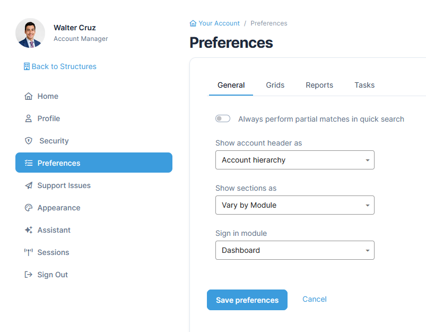Click the building icon beside Back to Structures
Image resolution: width=426 pixels, height=332 pixels.
coord(27,66)
